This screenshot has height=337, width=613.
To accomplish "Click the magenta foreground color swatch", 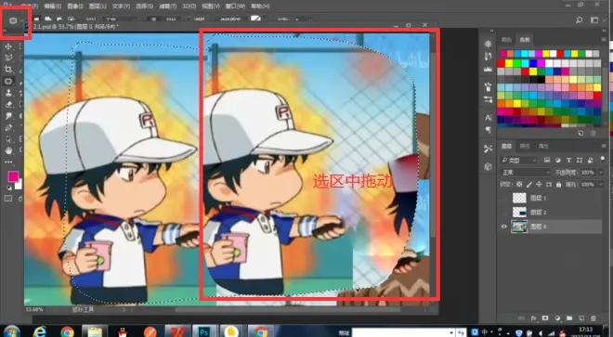I will [x=13, y=176].
